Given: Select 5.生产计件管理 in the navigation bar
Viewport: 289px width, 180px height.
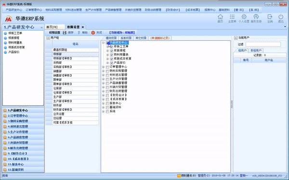Looking at the screenshot, I should pos(24,132).
